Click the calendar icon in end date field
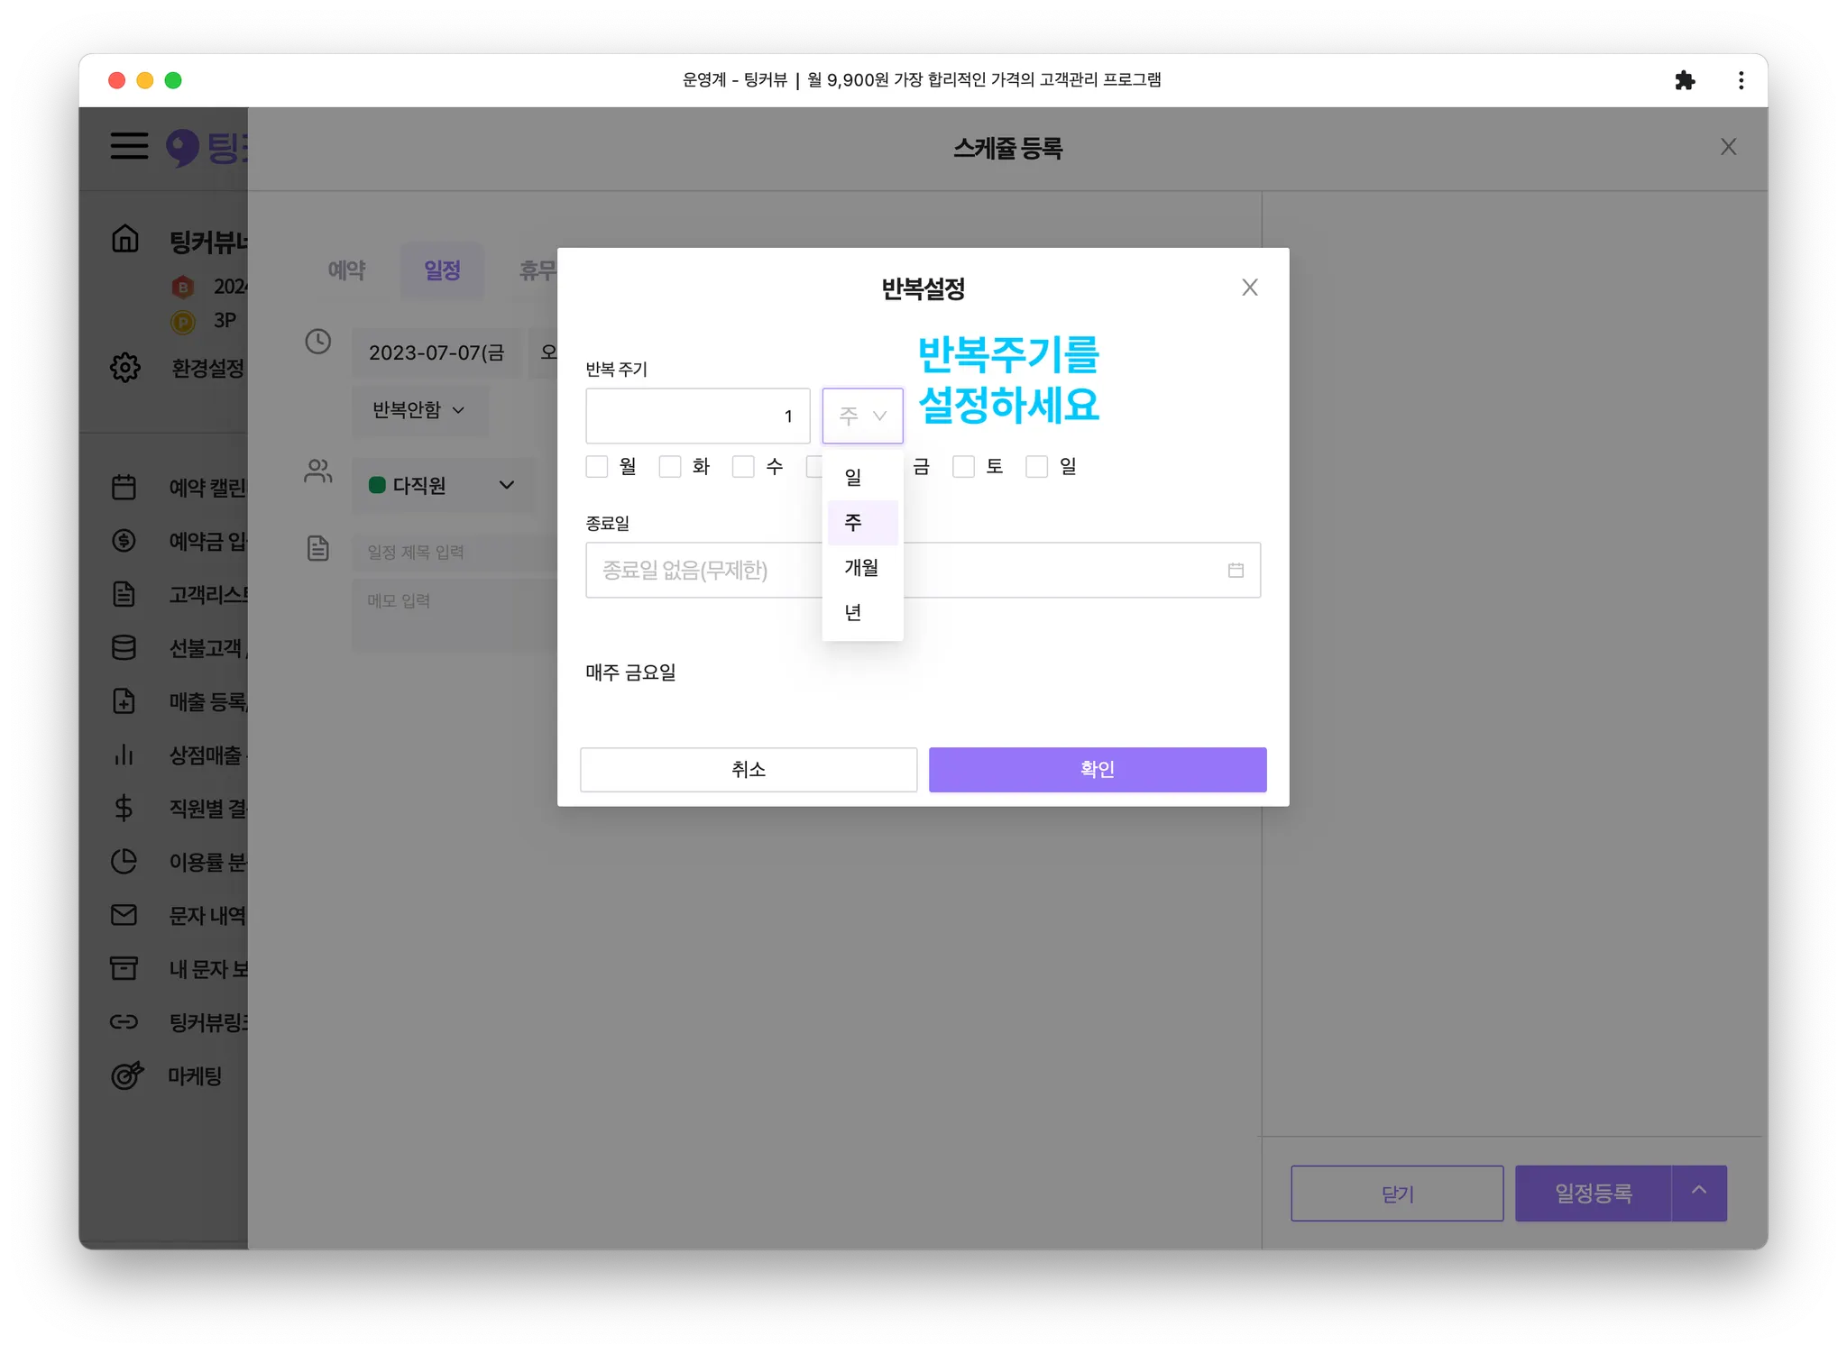1847x1354 pixels. [1236, 570]
